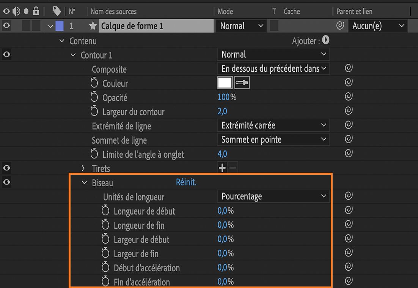Image resolution: width=418 pixels, height=288 pixels.
Task: Open the Extrémité de ligne dropdown
Action: pos(273,125)
